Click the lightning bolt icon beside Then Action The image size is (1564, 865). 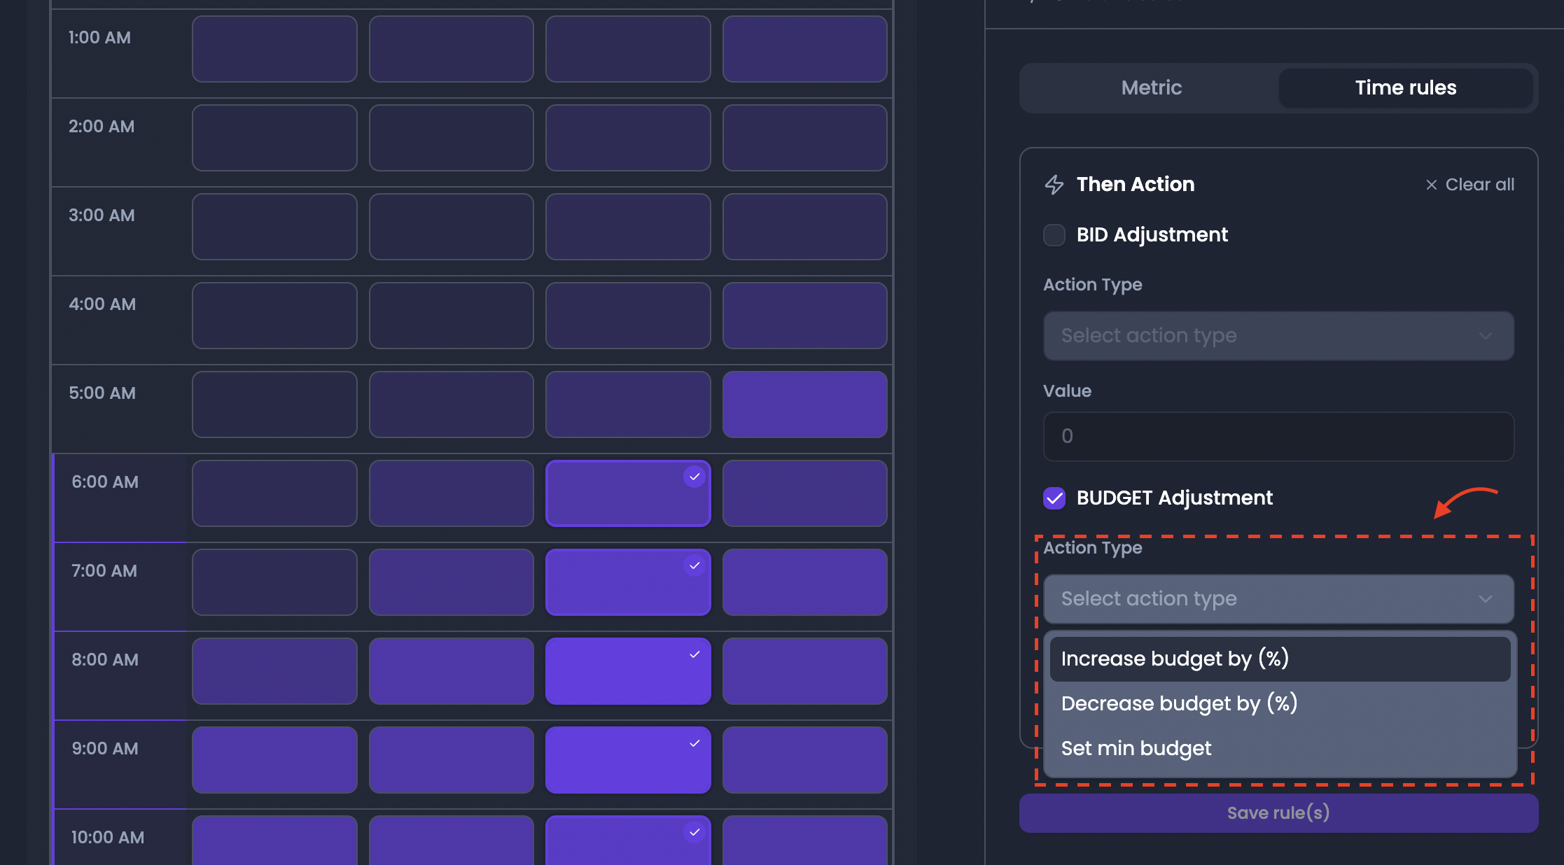pos(1054,185)
